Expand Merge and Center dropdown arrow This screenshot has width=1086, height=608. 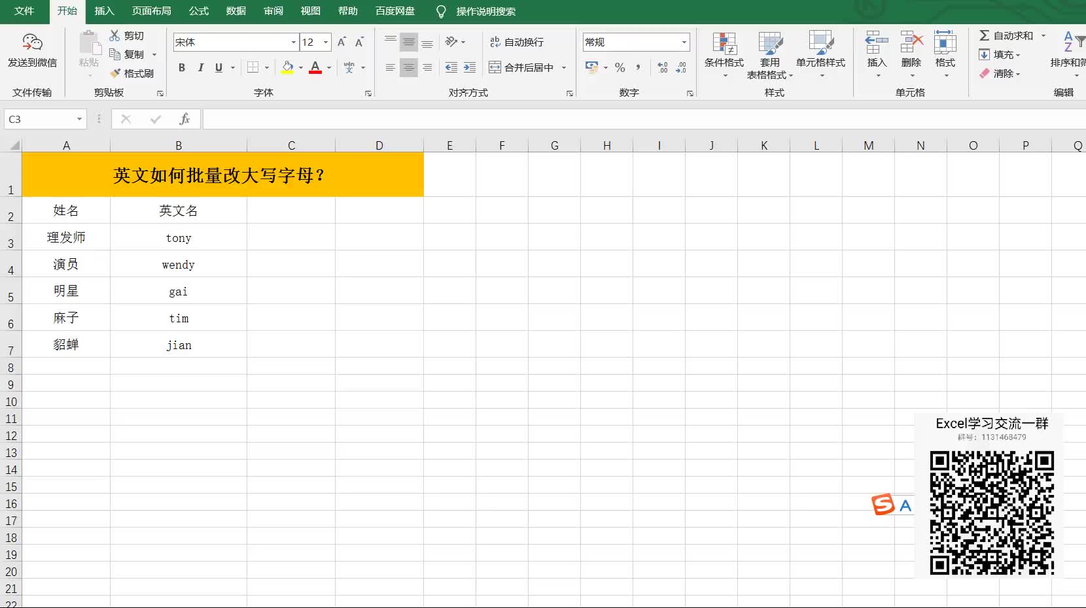(x=564, y=67)
